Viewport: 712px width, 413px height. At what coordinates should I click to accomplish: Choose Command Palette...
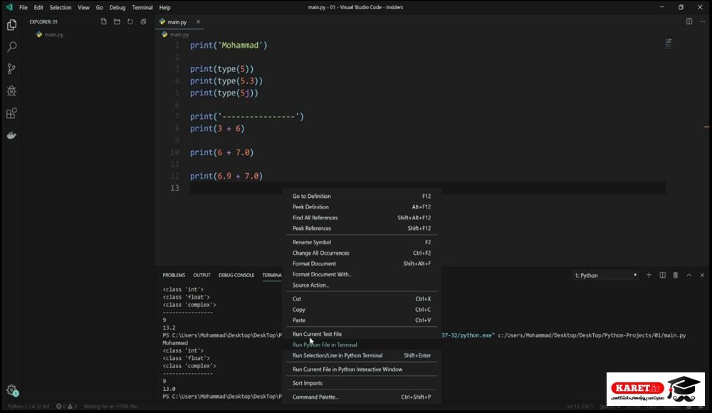(362, 397)
